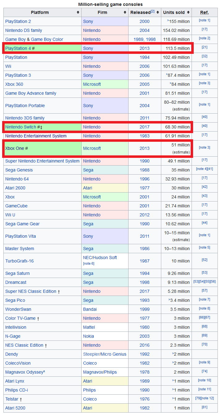Open the Wii U link
Viewport: 224px width, 416px height.
[x=10, y=215]
